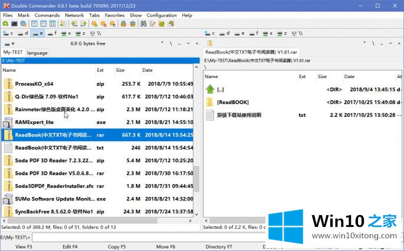Switch to the language tab in left panel
The image size is (404, 251).
pos(37,53)
